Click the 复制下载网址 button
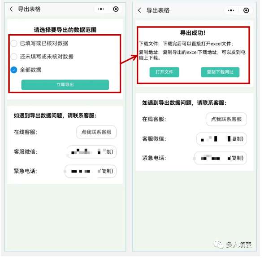Screen dimensions: 264x258 click(220, 72)
